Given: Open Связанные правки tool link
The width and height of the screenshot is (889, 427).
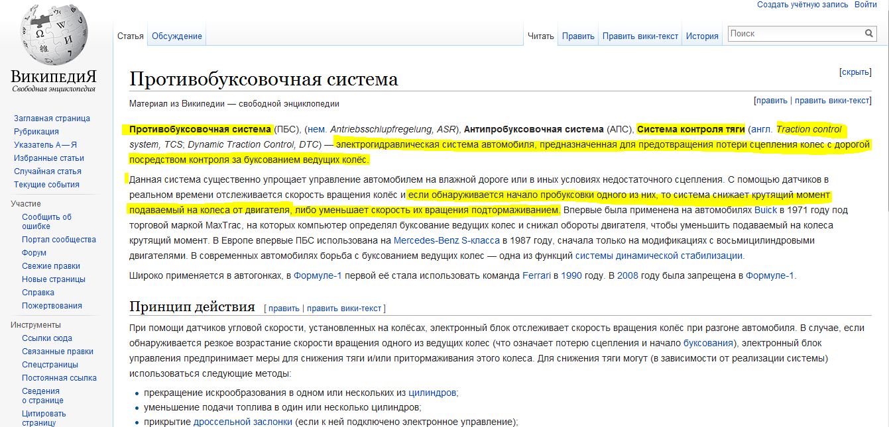Looking at the screenshot, I should pyautogui.click(x=58, y=352).
